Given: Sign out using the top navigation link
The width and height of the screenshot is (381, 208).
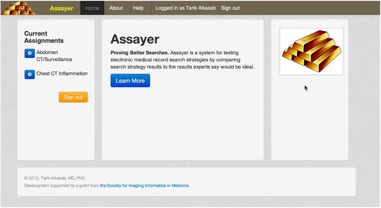Looking at the screenshot, I should tap(230, 8).
